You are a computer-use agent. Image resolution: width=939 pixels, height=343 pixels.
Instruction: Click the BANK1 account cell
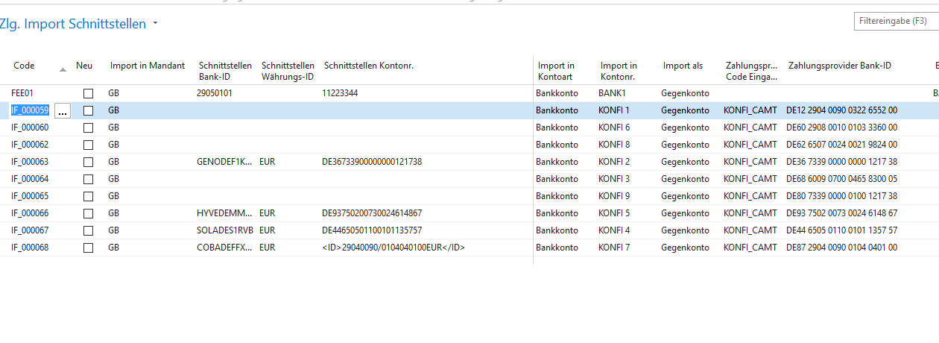click(611, 93)
